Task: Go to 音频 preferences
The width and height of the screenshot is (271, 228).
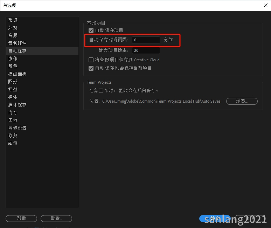Action: pos(42,35)
